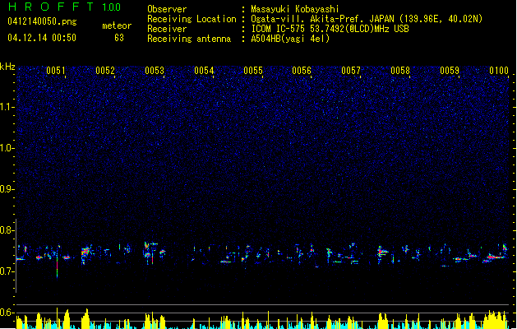Click the 0100 time marker
The image size is (517, 329).
point(499,70)
